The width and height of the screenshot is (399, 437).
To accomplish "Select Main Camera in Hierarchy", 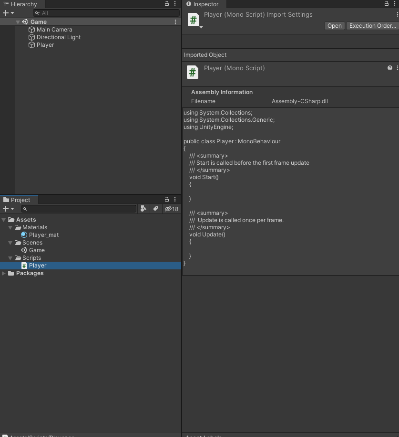I will [x=54, y=30].
